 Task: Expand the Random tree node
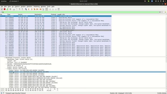(6, 64)
